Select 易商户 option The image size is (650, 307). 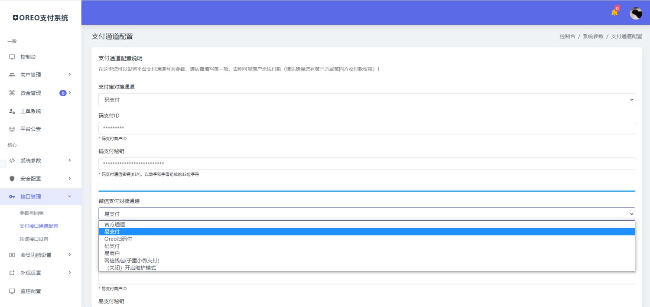tap(367, 253)
